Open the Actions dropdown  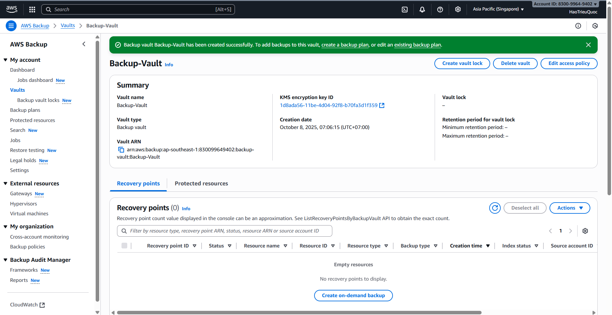point(570,208)
